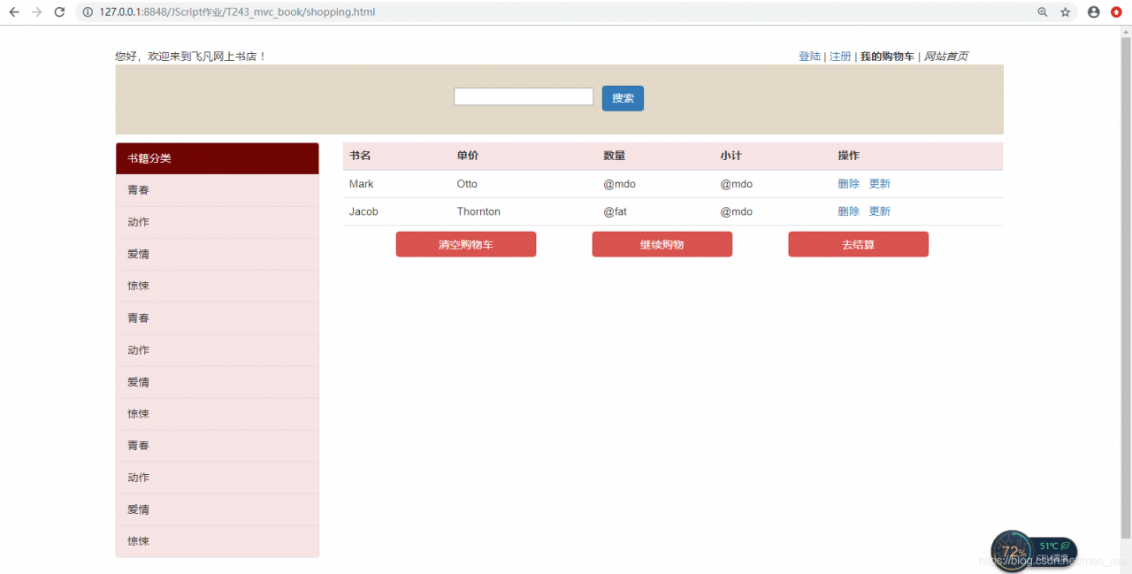Viewport: 1132px width, 574px height.
Task: Open the zoom magnifier icon in address bar
Action: click(x=1043, y=12)
